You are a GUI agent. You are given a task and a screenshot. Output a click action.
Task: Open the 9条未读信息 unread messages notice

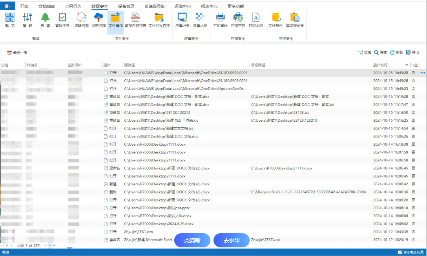click(411, 252)
